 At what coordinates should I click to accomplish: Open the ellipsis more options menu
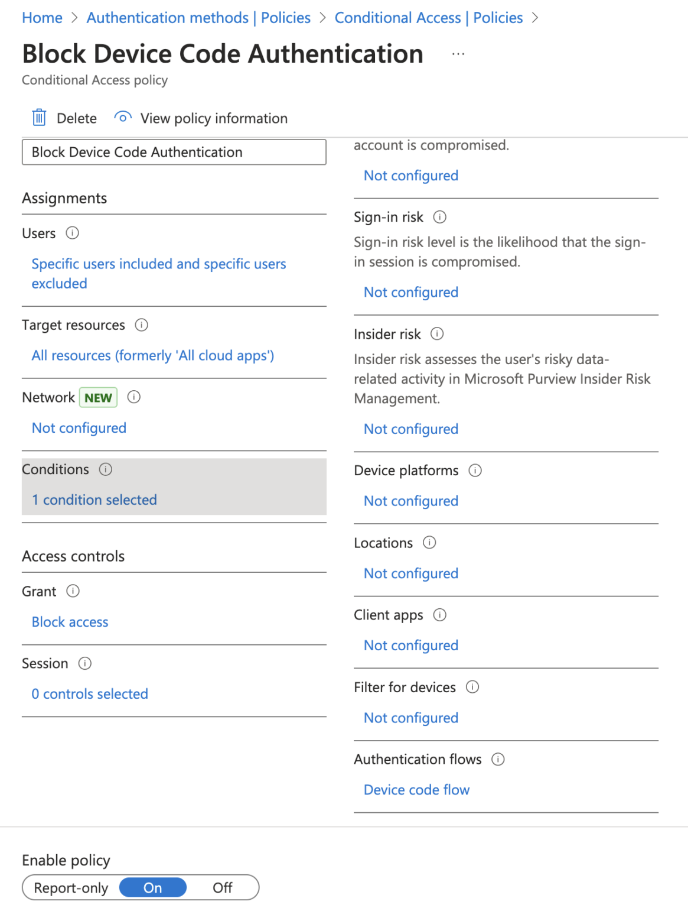coord(458,54)
